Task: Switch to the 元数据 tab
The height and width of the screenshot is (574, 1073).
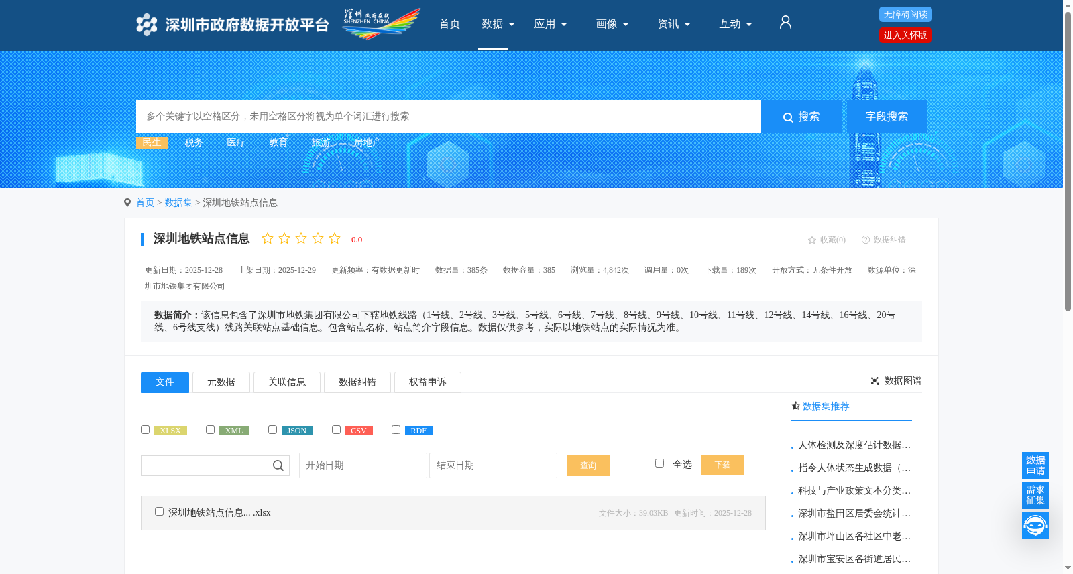Action: pyautogui.click(x=221, y=382)
